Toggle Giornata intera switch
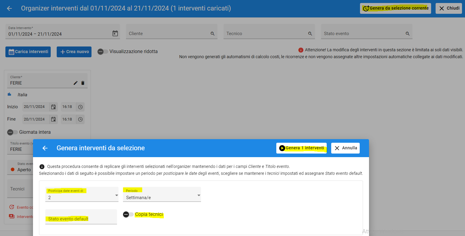This screenshot has height=236, width=465. coord(13,132)
